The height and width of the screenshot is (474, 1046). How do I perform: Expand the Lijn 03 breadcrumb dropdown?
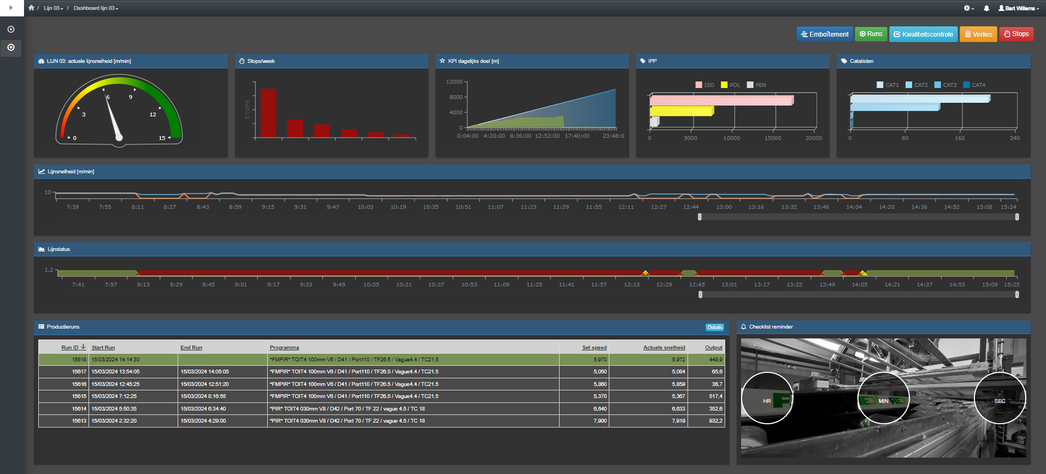click(53, 8)
